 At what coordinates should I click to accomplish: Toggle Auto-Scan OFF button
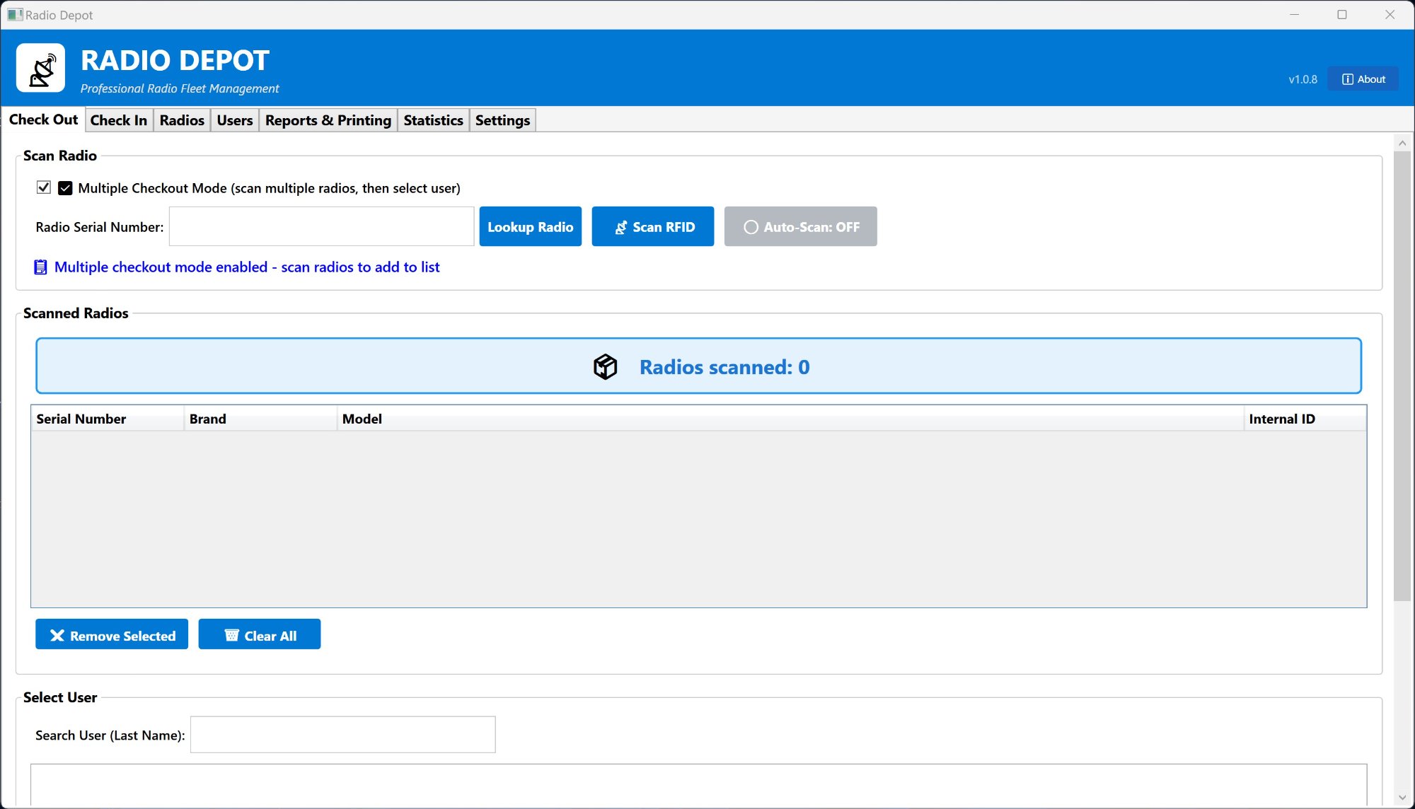point(800,227)
